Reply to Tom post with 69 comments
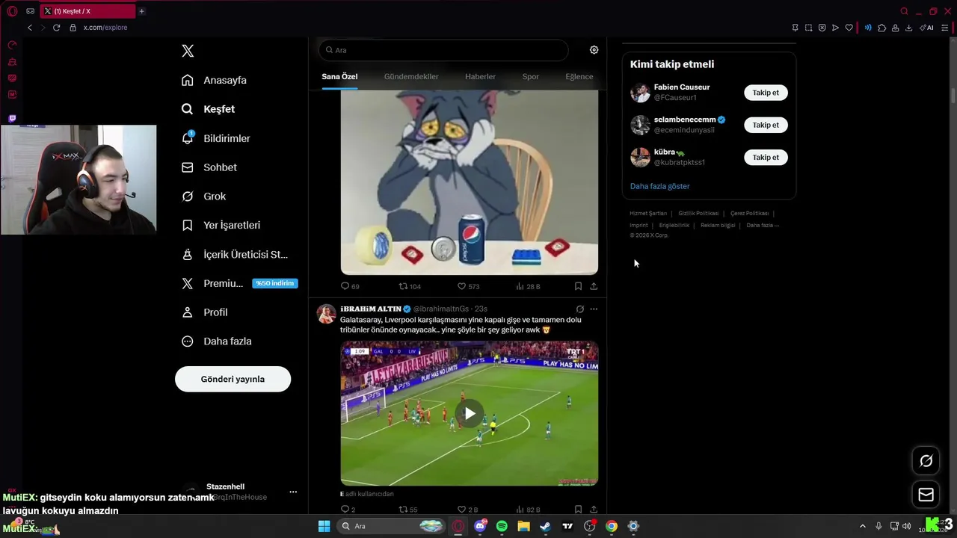957x538 pixels. point(350,286)
